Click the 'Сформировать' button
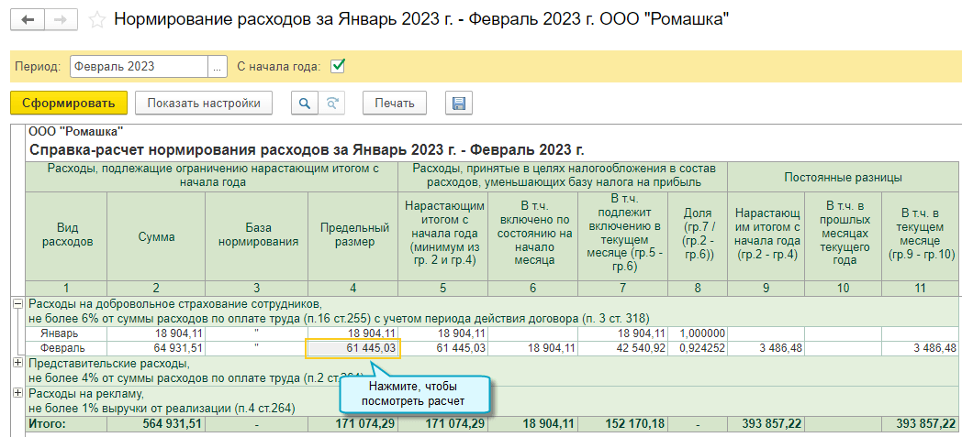The height and width of the screenshot is (437, 962). click(x=69, y=103)
